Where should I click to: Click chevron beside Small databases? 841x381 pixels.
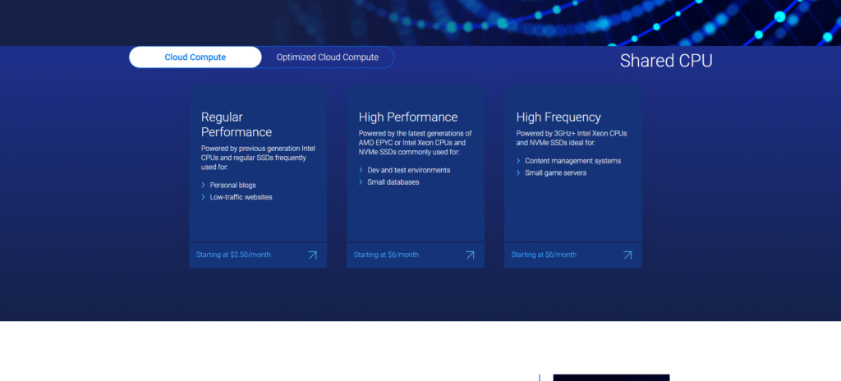click(x=361, y=182)
